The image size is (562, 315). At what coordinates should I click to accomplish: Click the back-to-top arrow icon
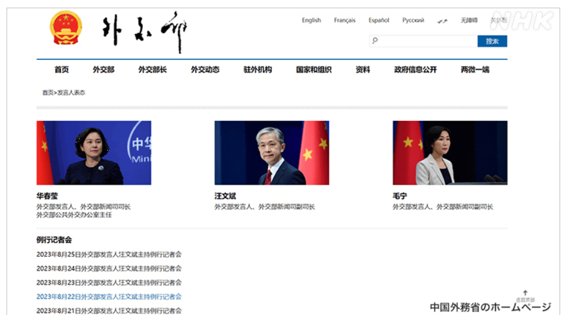pos(525,293)
